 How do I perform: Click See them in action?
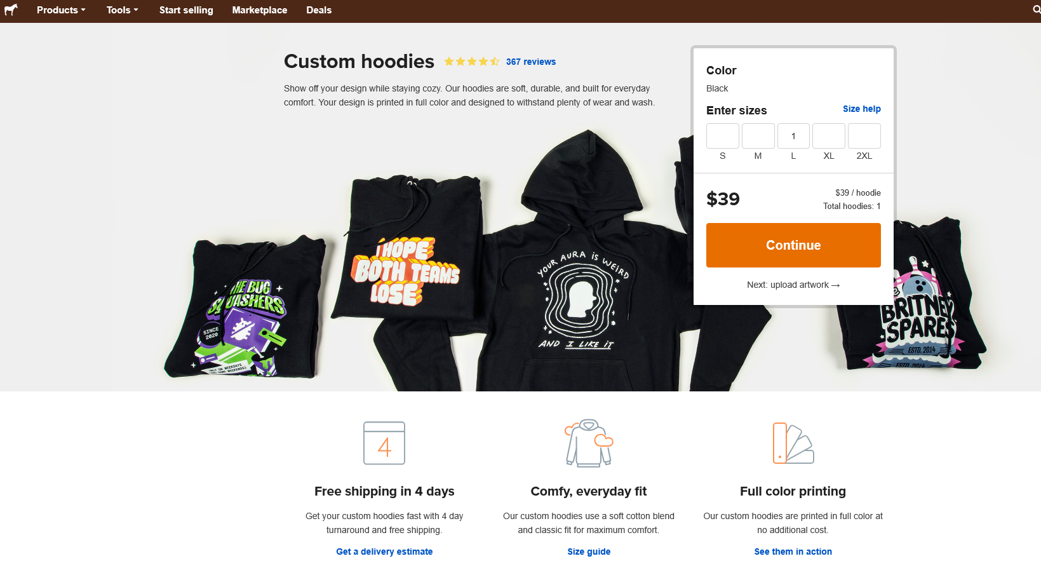(793, 551)
